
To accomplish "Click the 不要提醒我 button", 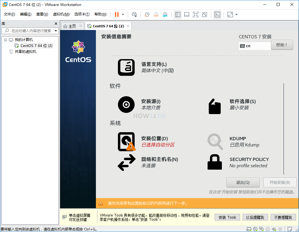I will 283,217.
